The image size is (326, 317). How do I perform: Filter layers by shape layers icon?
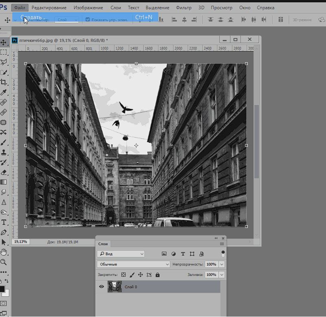(x=192, y=254)
